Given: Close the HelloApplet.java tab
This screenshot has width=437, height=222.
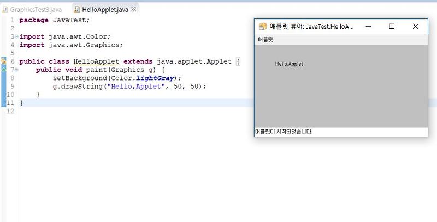Looking at the screenshot, I should click(x=134, y=9).
